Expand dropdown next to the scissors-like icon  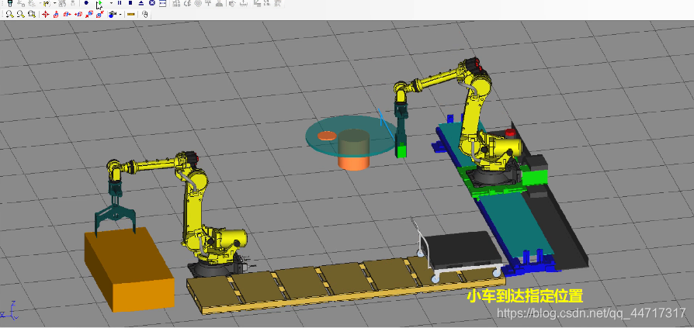pyautogui.click(x=54, y=3)
